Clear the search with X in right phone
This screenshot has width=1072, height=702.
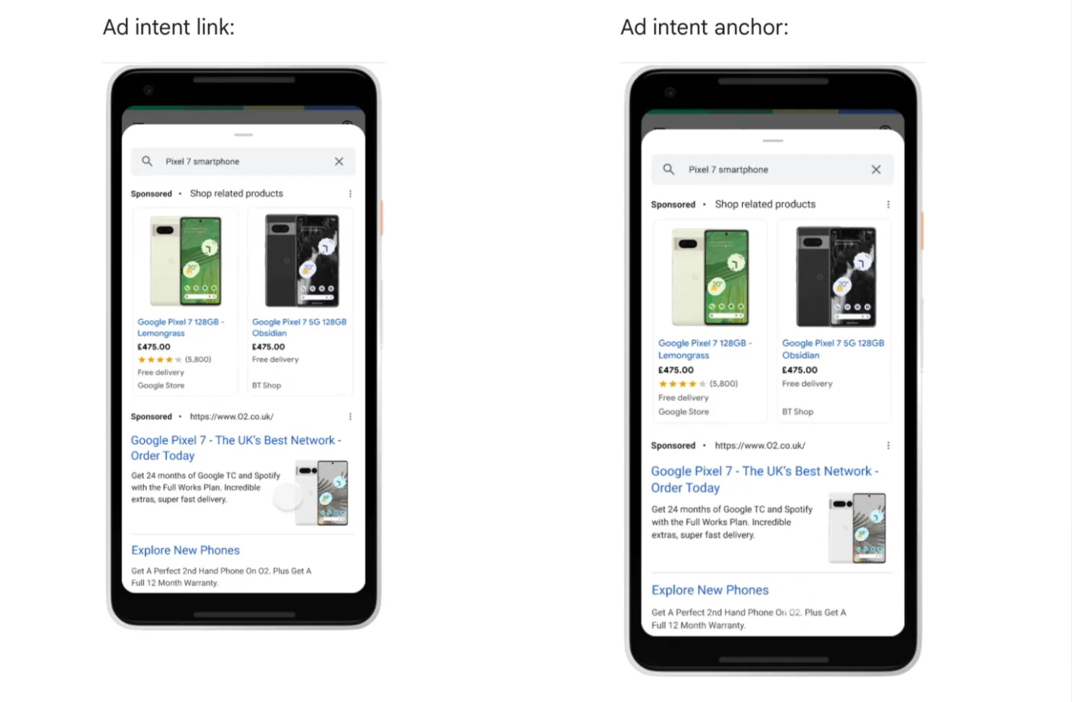click(x=876, y=169)
